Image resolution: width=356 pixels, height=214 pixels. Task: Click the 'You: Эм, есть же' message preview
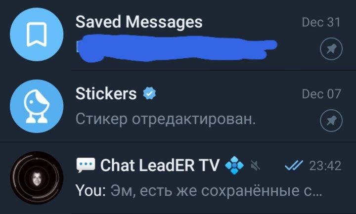199,191
